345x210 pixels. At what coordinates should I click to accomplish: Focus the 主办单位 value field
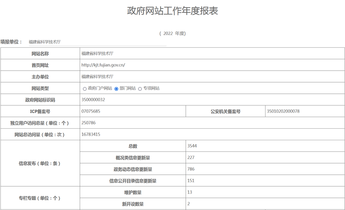pyautogui.click(x=97, y=77)
